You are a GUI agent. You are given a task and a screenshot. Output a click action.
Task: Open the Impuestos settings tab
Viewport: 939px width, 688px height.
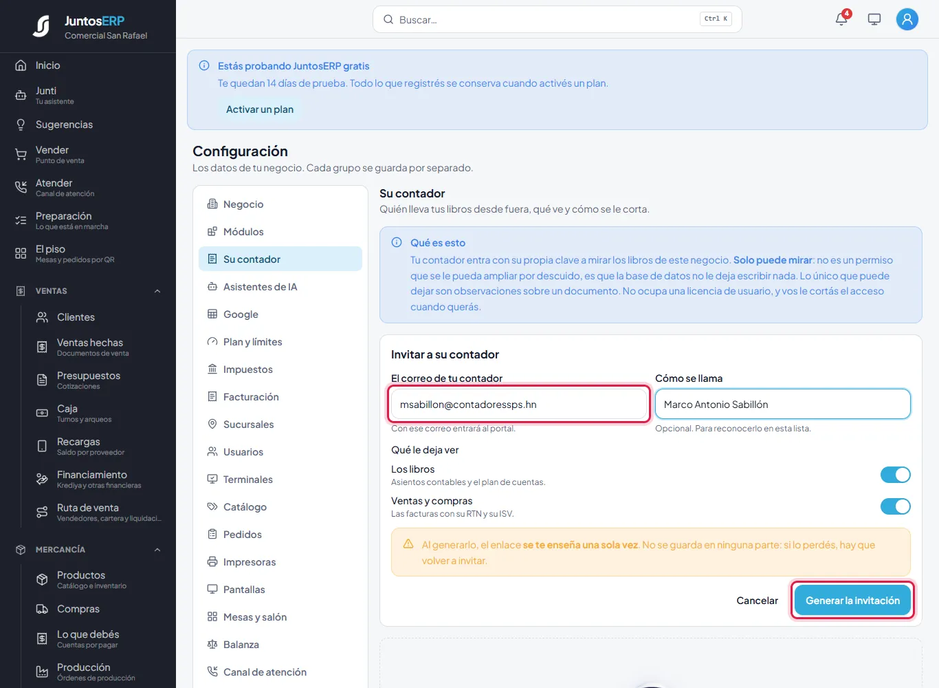[x=280, y=369]
